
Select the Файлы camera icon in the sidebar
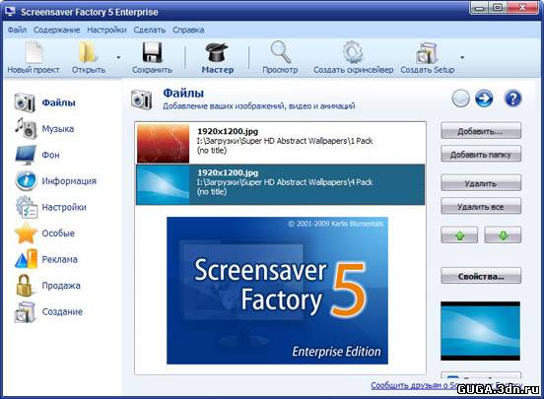(x=25, y=102)
